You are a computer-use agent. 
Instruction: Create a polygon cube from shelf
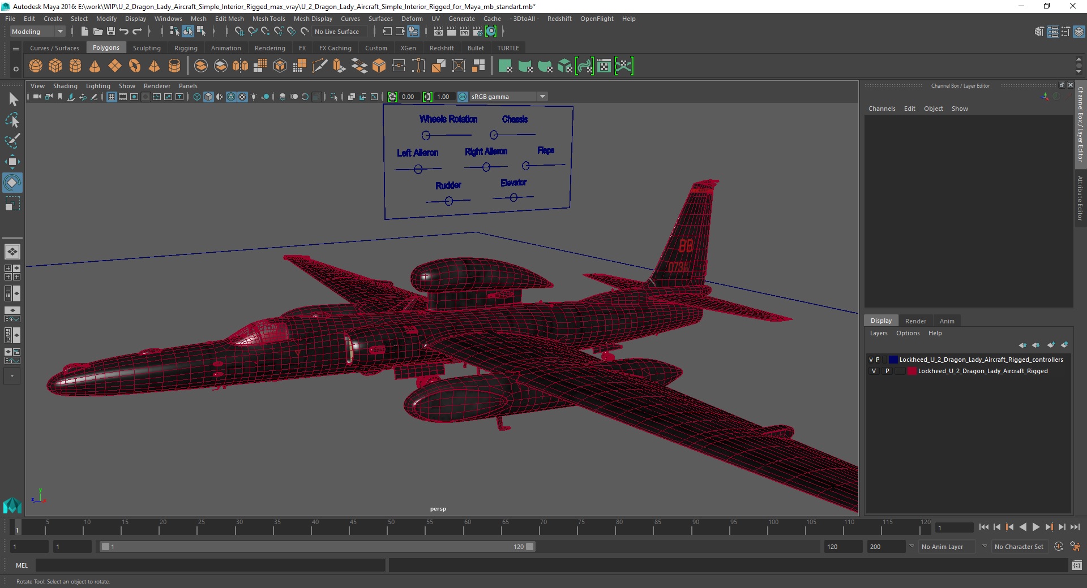(55, 66)
